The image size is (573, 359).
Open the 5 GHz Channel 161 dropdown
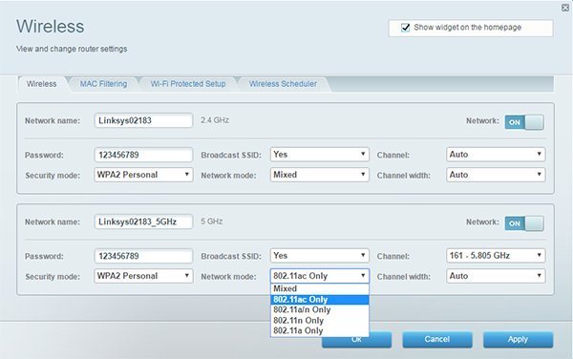(x=496, y=256)
